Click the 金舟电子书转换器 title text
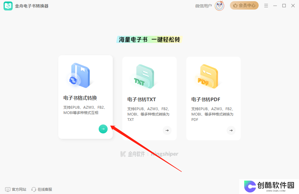Image resolution: width=299 pixels, height=194 pixels. pyautogui.click(x=32, y=6)
